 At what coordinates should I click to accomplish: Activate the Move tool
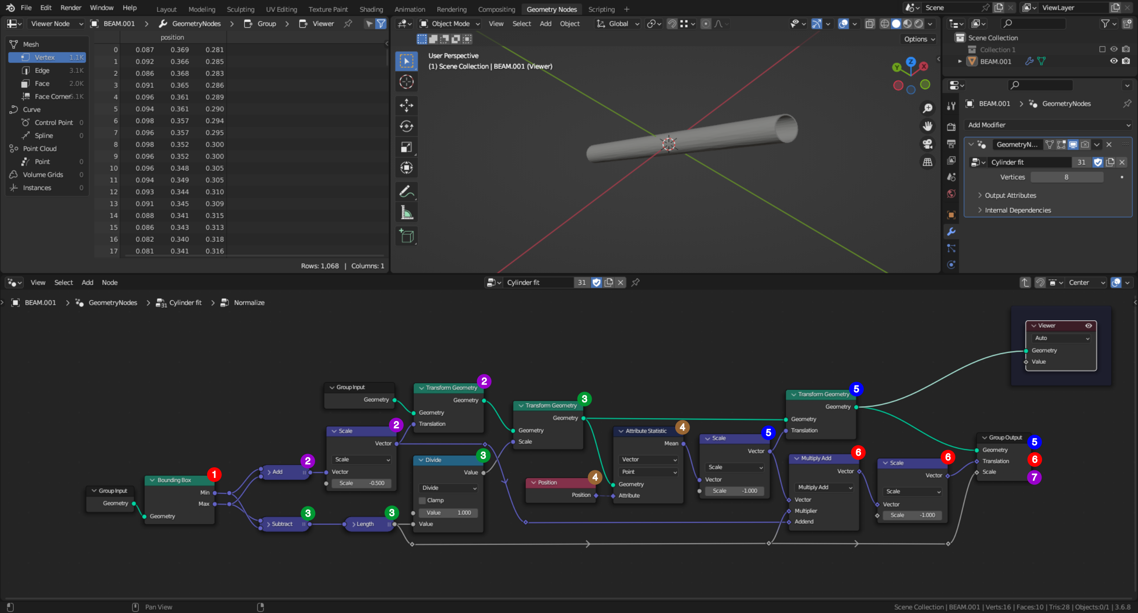coord(406,105)
